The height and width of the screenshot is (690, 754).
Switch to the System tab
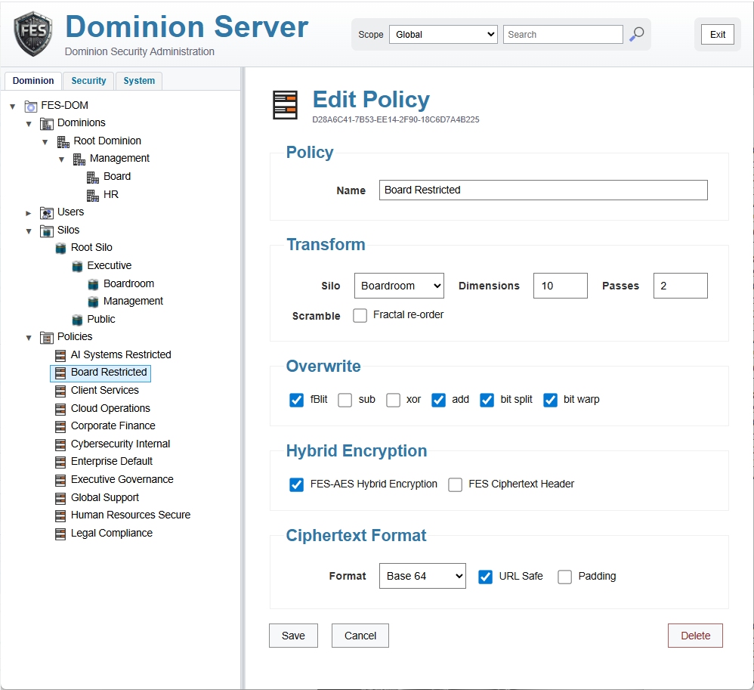click(139, 81)
